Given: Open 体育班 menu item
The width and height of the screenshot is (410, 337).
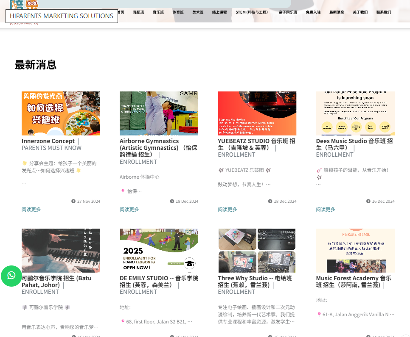Looking at the screenshot, I should [x=178, y=12].
